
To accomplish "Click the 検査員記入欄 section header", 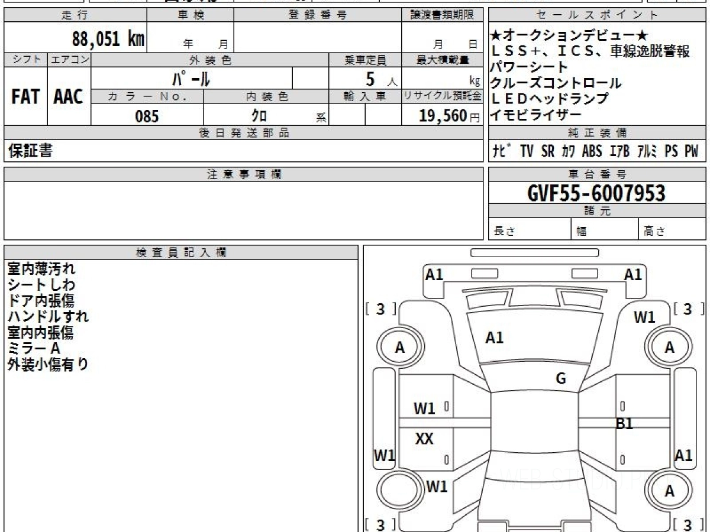I will pos(181,252).
